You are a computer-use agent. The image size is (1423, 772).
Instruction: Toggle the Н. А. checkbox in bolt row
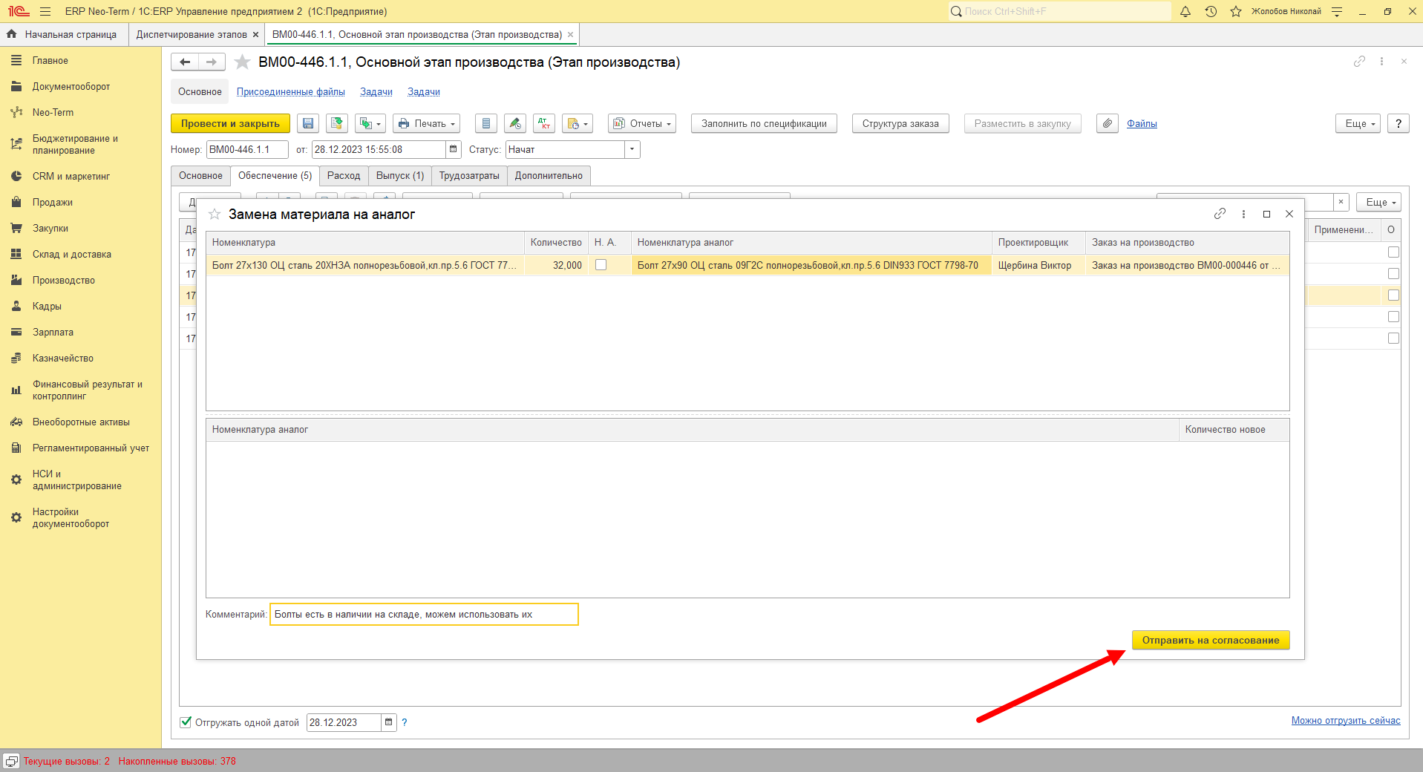pyautogui.click(x=601, y=265)
